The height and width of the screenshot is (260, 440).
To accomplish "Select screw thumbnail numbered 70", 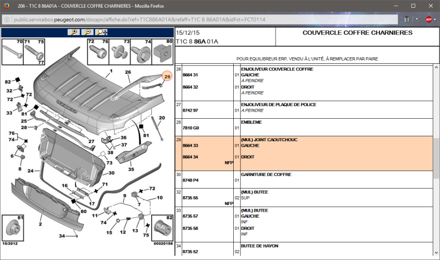I will pyautogui.click(x=13, y=52).
